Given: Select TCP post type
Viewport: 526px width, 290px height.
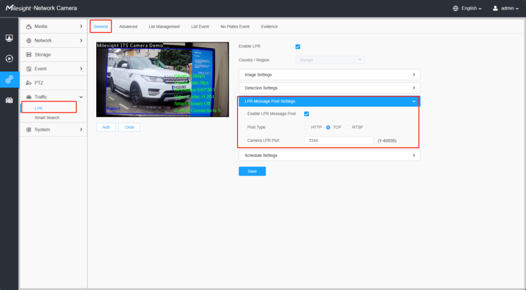Looking at the screenshot, I should click(x=328, y=127).
